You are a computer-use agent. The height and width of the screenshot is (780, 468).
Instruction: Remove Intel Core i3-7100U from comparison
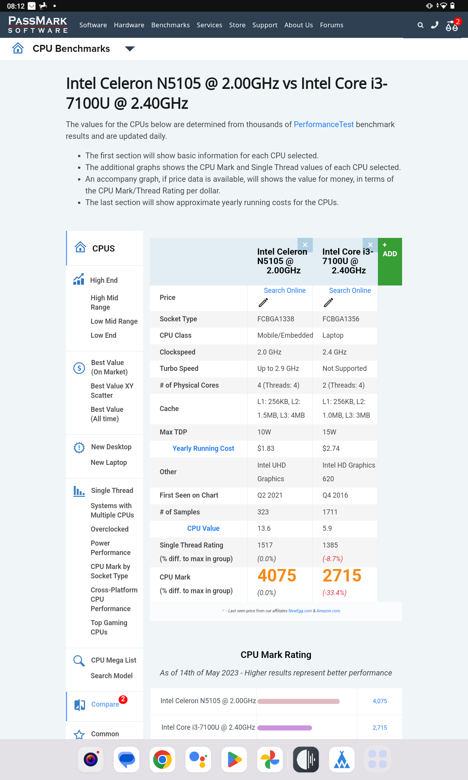coord(370,245)
